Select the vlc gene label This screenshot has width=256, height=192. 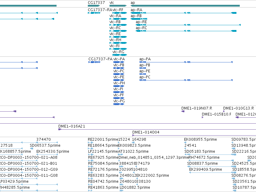112,3
